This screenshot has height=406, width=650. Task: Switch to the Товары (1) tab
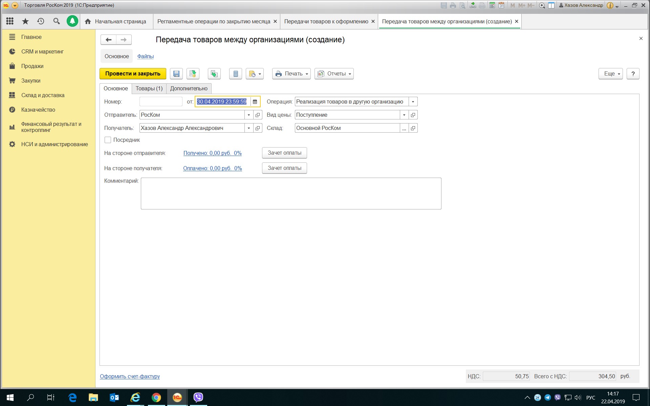pyautogui.click(x=149, y=89)
